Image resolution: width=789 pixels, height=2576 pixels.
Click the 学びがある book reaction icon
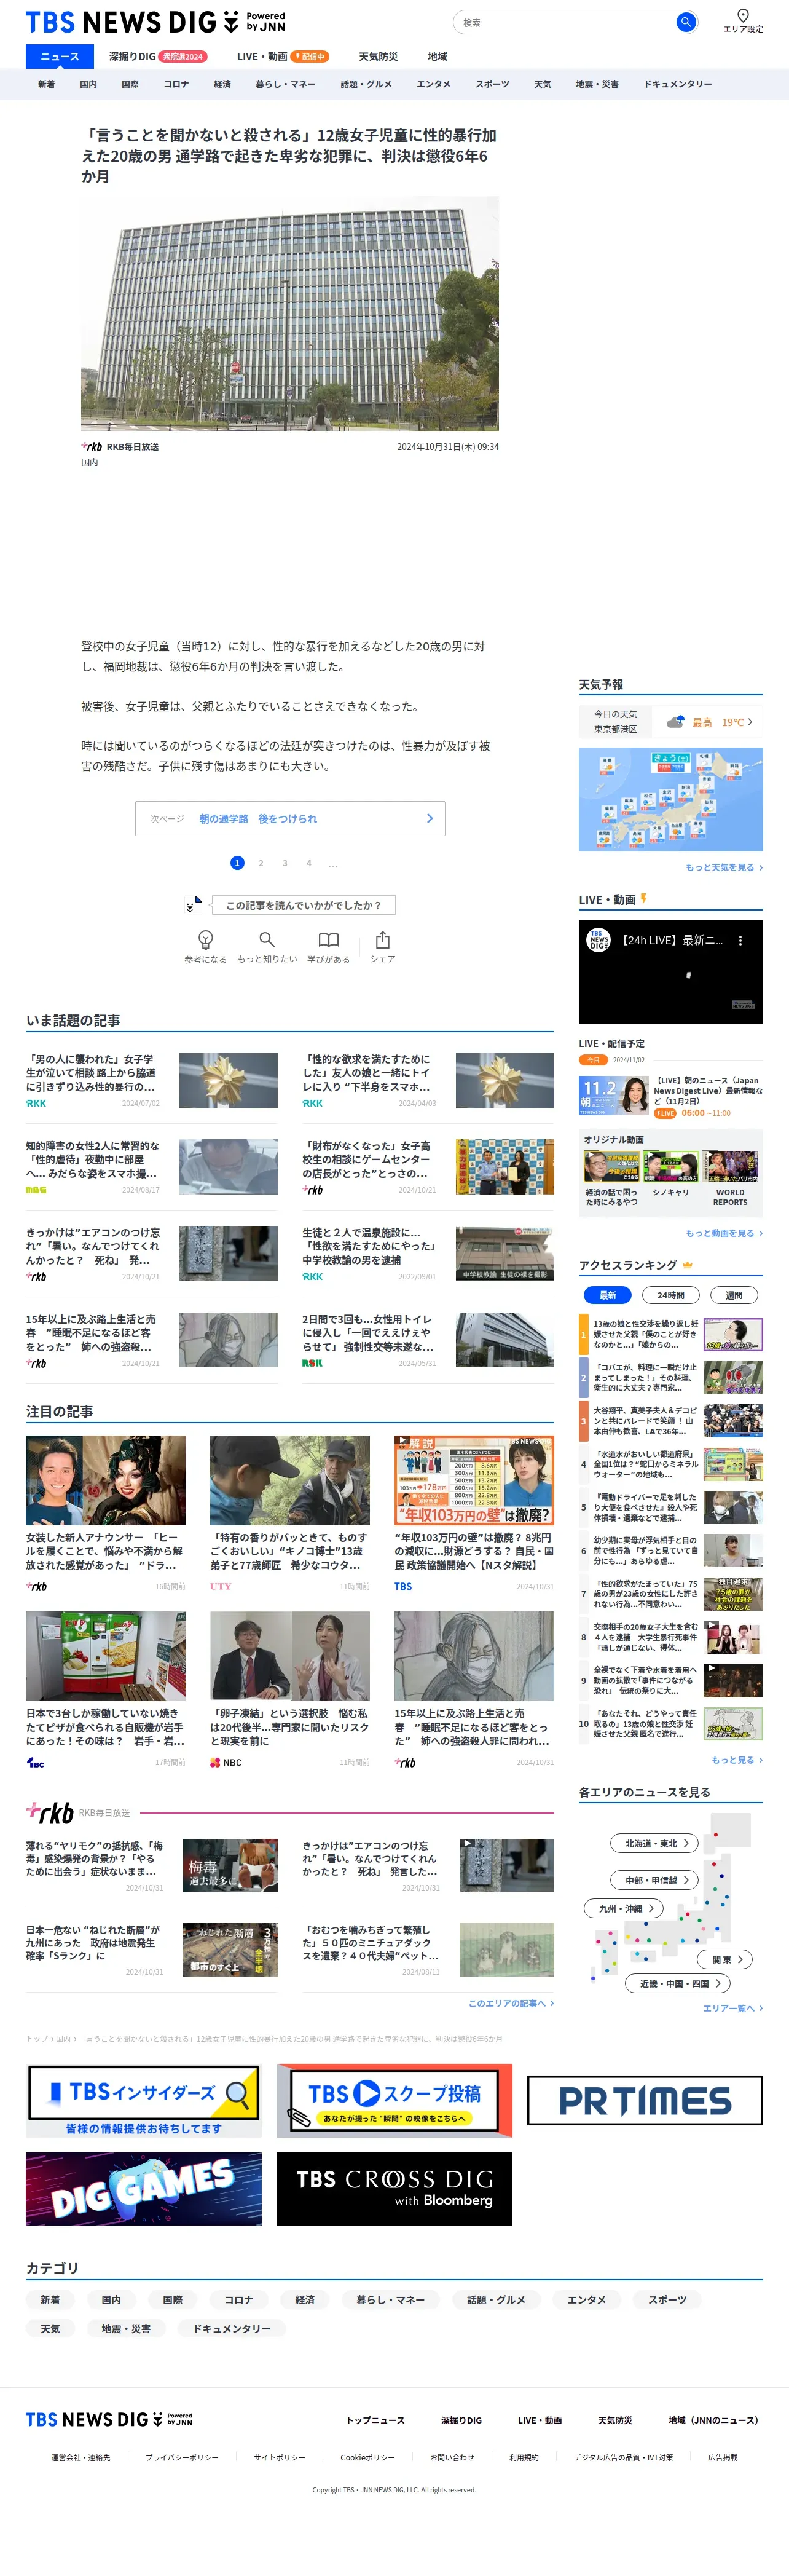tap(328, 939)
